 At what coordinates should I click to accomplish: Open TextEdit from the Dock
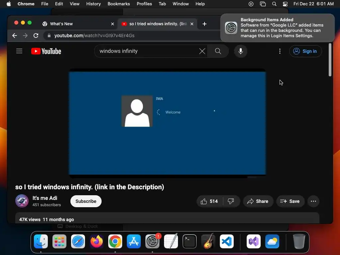click(x=171, y=241)
